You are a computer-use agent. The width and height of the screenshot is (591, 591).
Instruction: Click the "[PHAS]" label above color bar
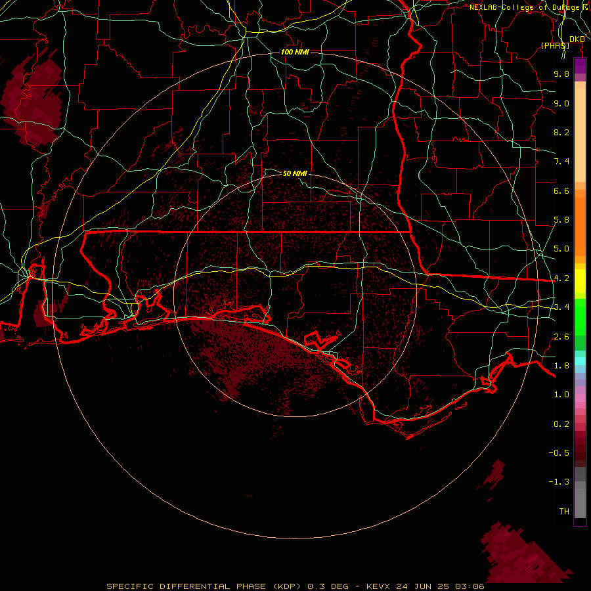(555, 45)
